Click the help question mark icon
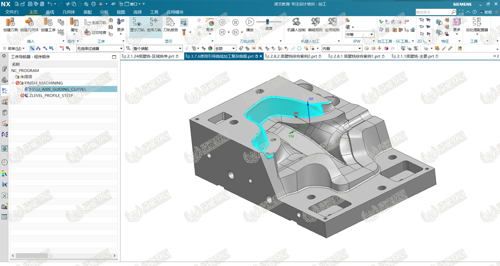This screenshot has height=266, width=500. coord(474,12)
